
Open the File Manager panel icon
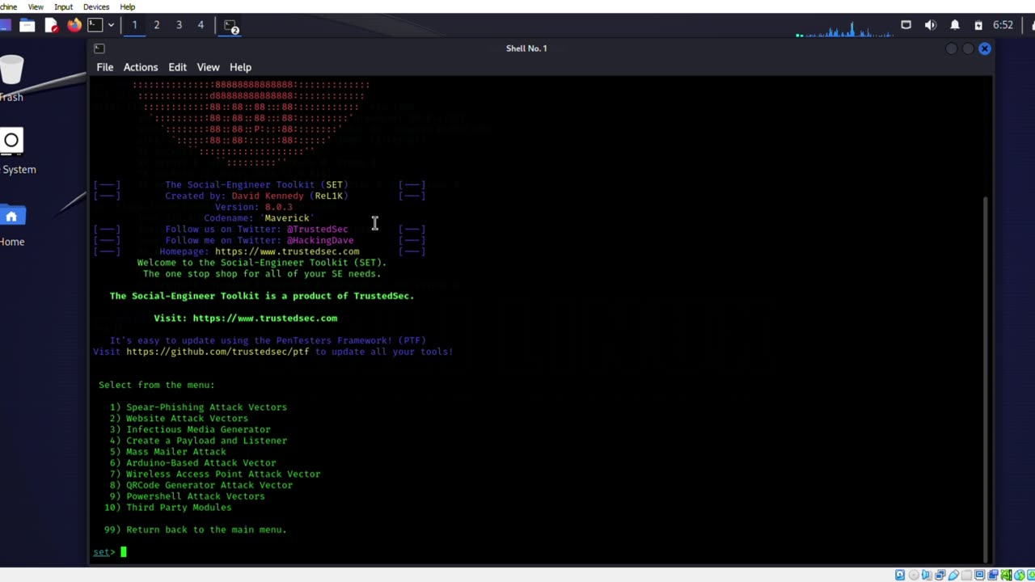(27, 25)
